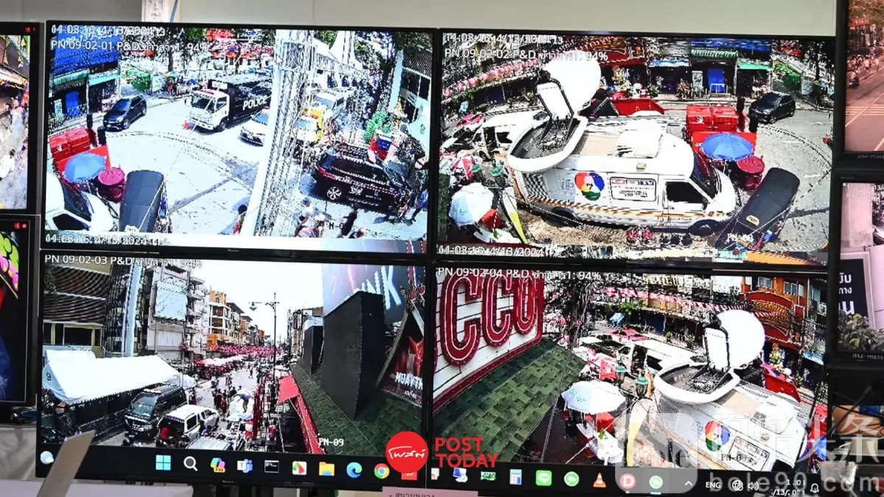Open VLC media player cone icon
884x497 pixels.
[600, 480]
